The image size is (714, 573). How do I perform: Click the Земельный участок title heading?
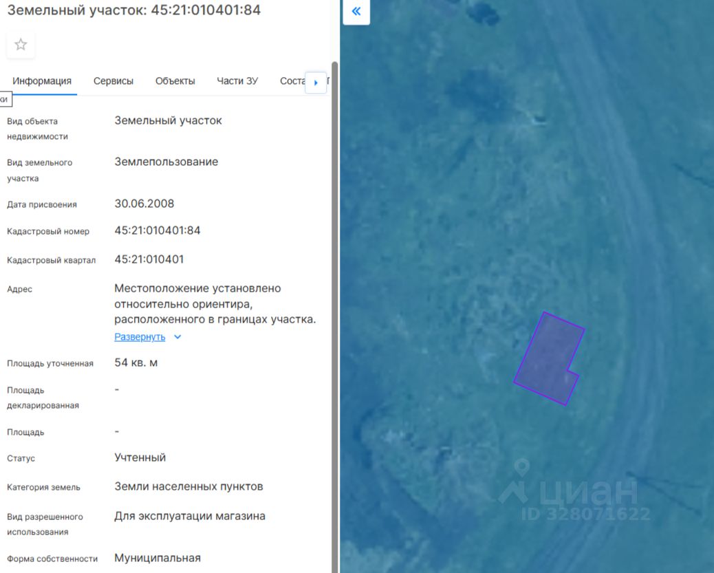tap(133, 10)
